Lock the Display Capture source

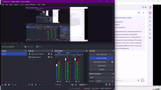click(x=51, y=57)
